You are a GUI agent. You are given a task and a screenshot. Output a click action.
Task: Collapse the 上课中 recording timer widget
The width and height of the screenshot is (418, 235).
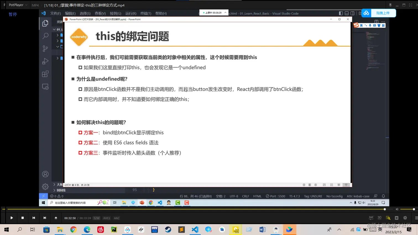click(x=225, y=12)
